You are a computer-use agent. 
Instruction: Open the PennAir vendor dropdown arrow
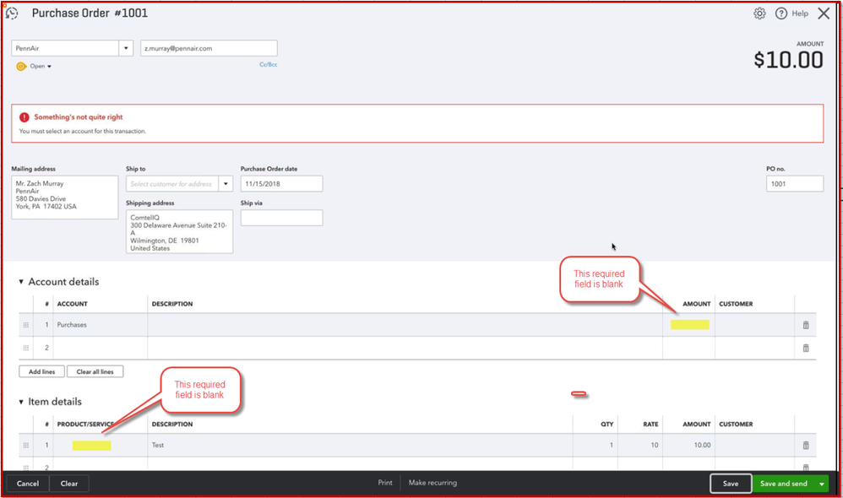point(126,48)
